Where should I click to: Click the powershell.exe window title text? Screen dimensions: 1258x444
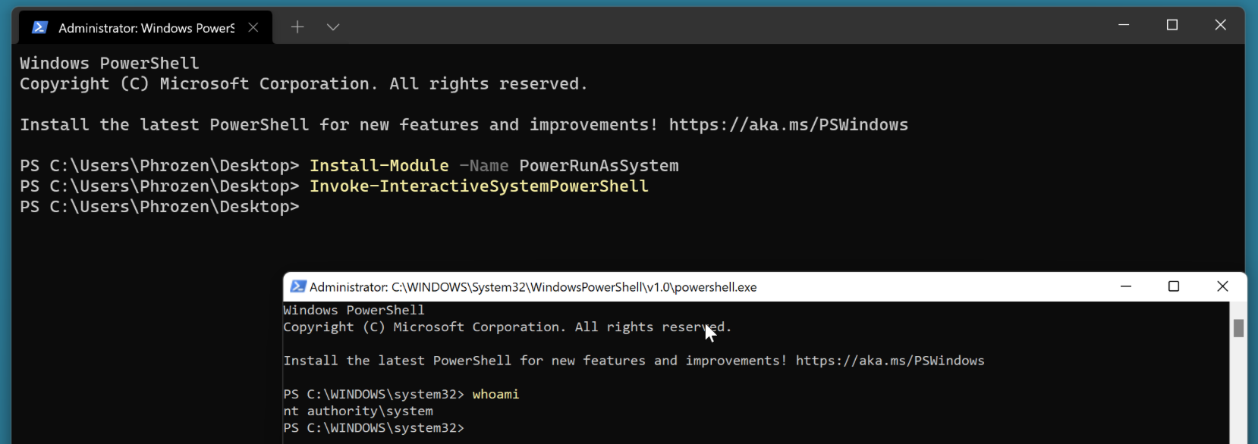coord(533,287)
